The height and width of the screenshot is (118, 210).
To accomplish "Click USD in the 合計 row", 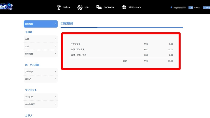I will pos(146,61).
